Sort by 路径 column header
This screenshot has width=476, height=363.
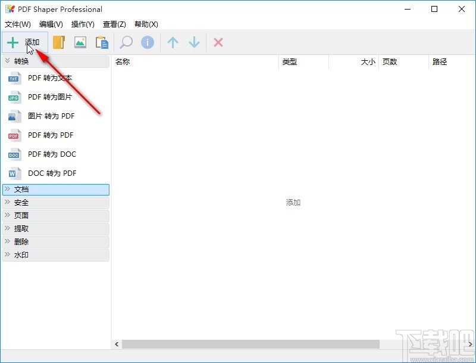pyautogui.click(x=452, y=62)
